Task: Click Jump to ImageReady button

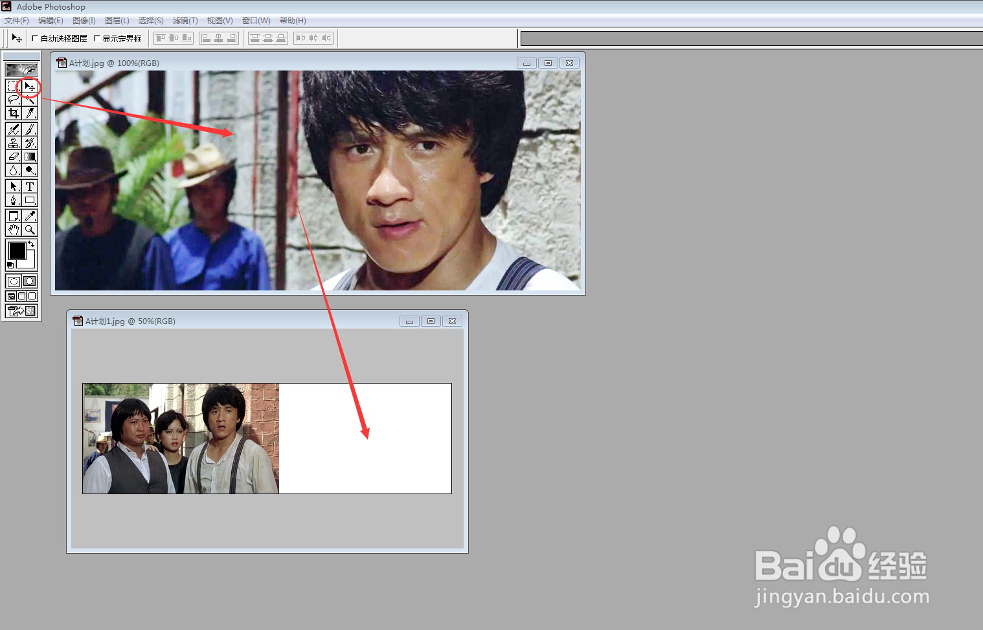Action: pyautogui.click(x=21, y=311)
